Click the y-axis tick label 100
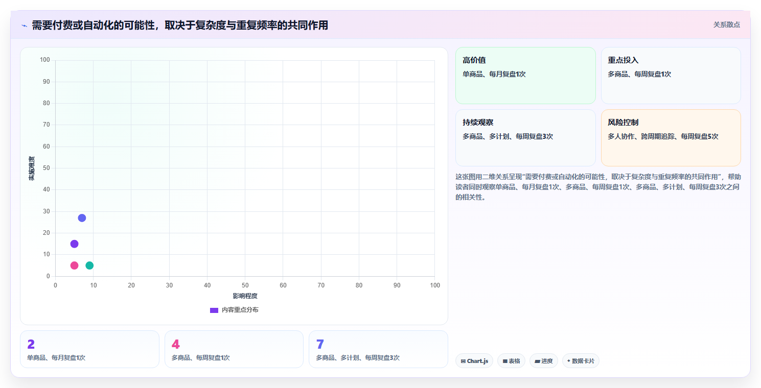The width and height of the screenshot is (761, 388). [45, 60]
